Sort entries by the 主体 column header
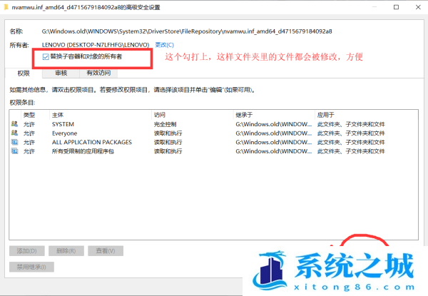 (x=58, y=114)
